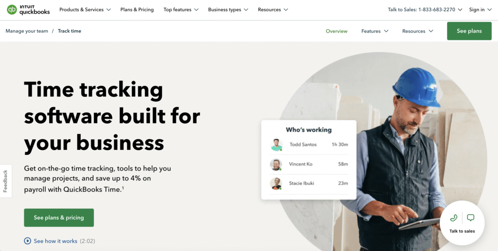Click the See plans & pricing button

(59, 218)
